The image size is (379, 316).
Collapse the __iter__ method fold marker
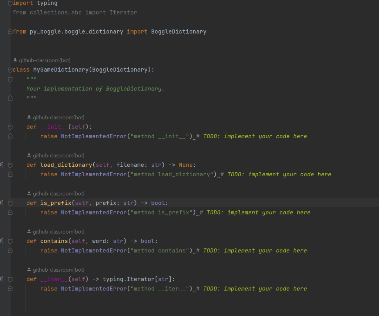10,279
